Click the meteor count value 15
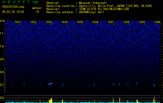The height and width of the screenshot is (103, 163). pos(38,12)
